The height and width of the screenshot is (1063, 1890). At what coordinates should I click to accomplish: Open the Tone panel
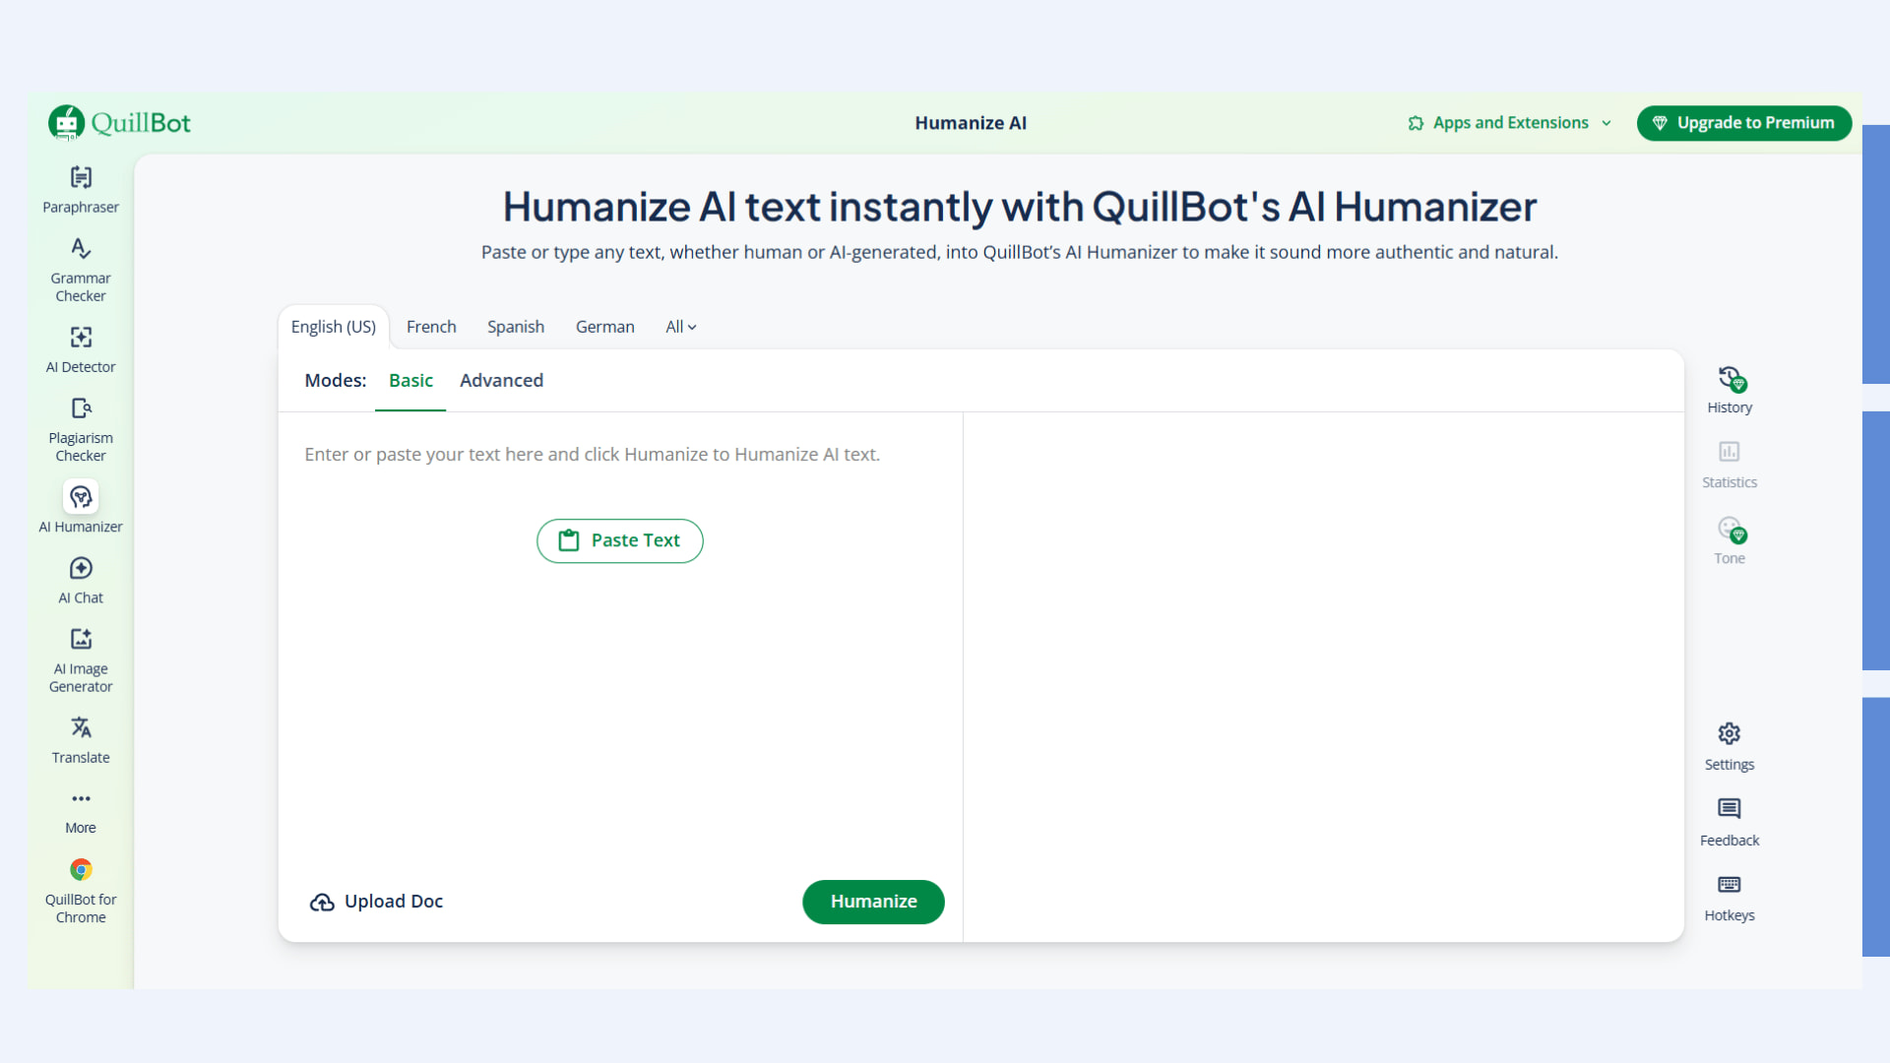coord(1730,539)
